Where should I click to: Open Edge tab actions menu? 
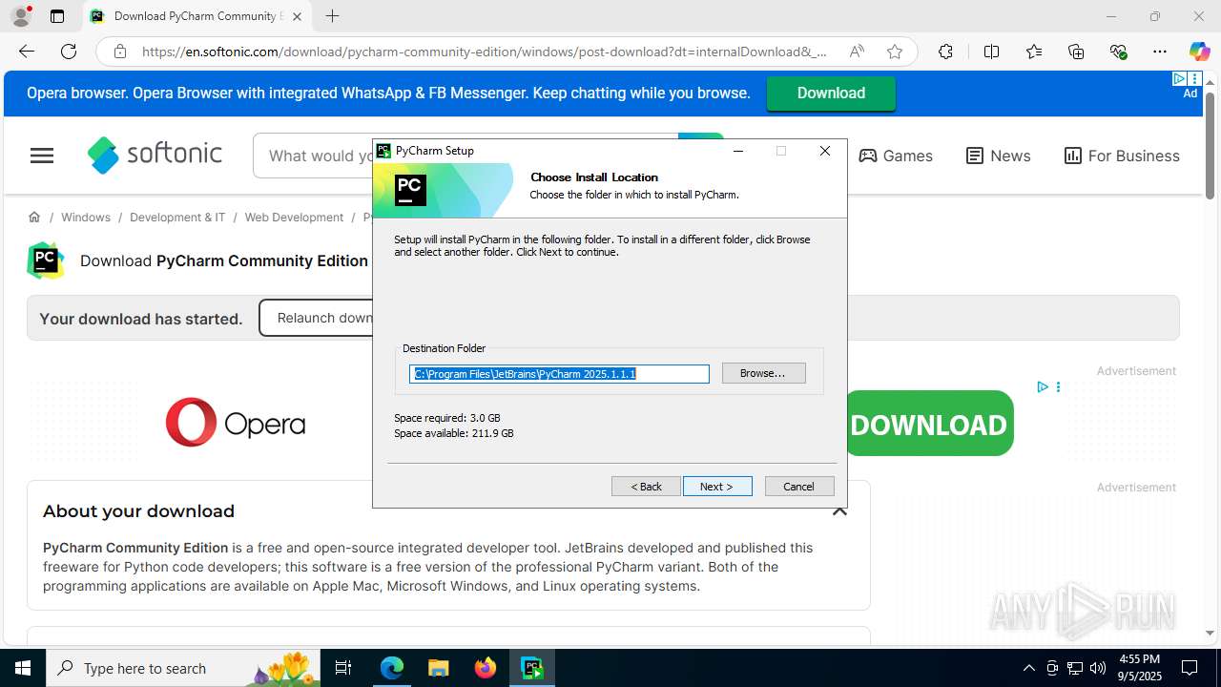pos(57,16)
